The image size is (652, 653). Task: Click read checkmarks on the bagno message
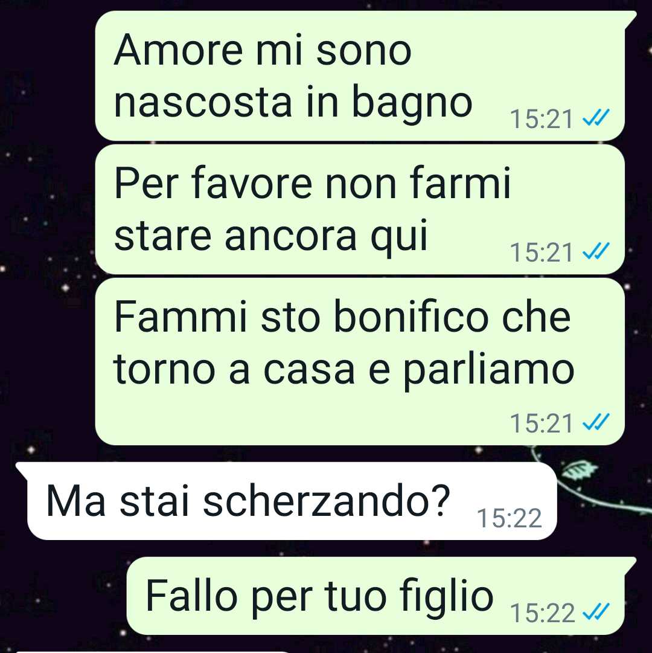[x=596, y=118]
